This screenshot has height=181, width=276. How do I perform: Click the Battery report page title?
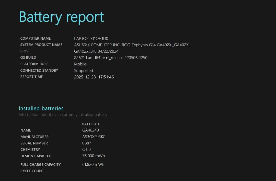pyautogui.click(x=61, y=17)
